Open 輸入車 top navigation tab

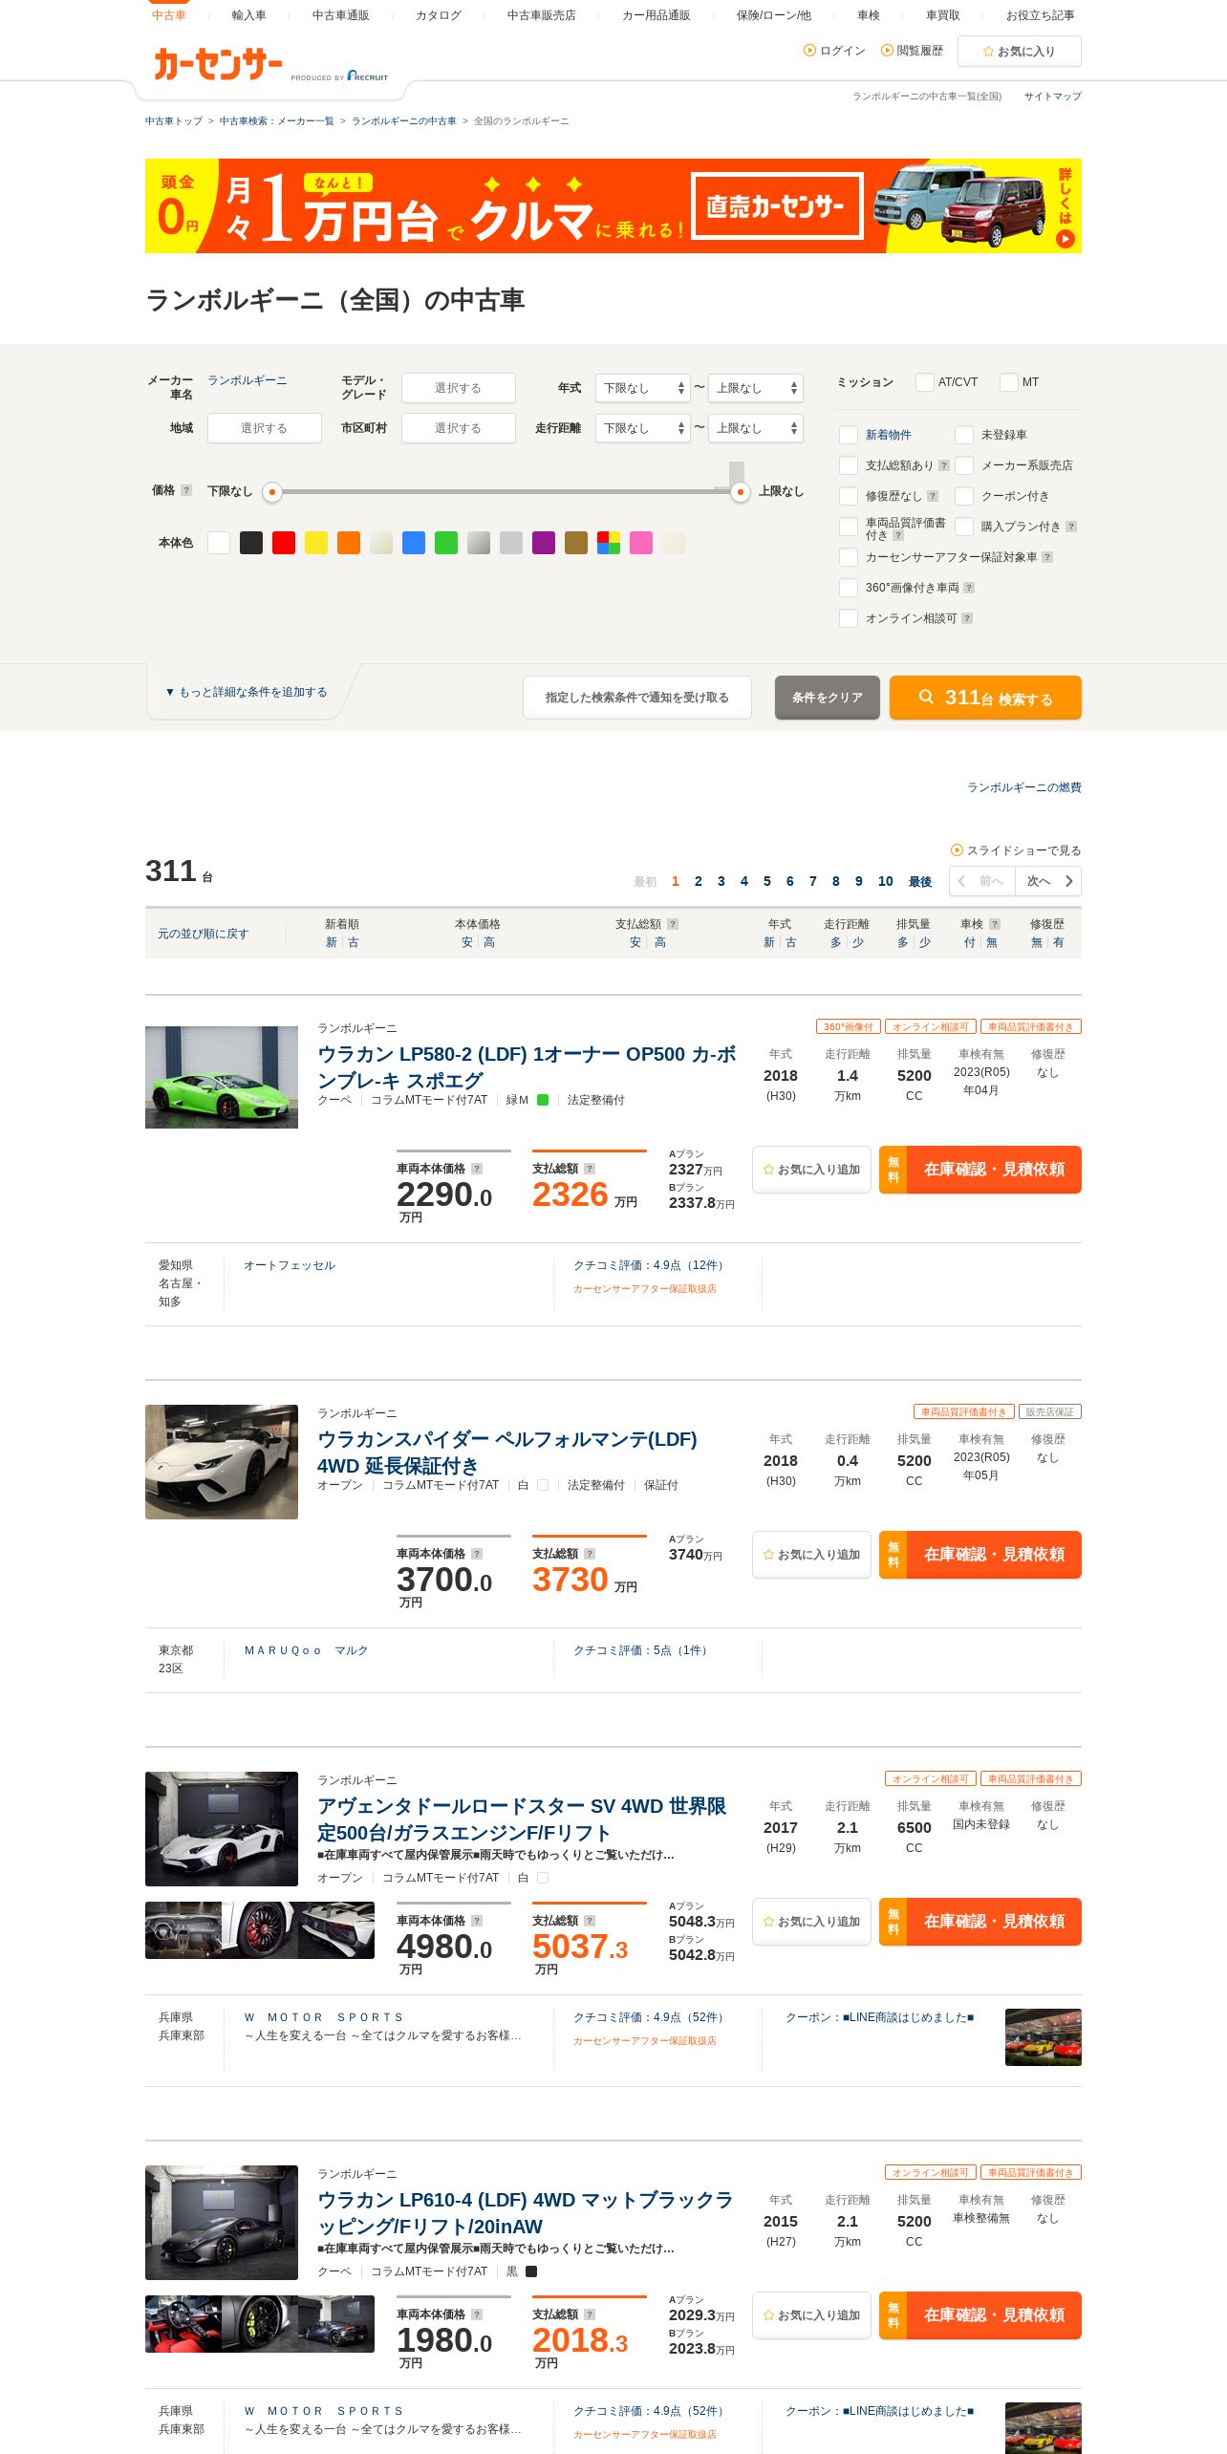click(x=248, y=15)
